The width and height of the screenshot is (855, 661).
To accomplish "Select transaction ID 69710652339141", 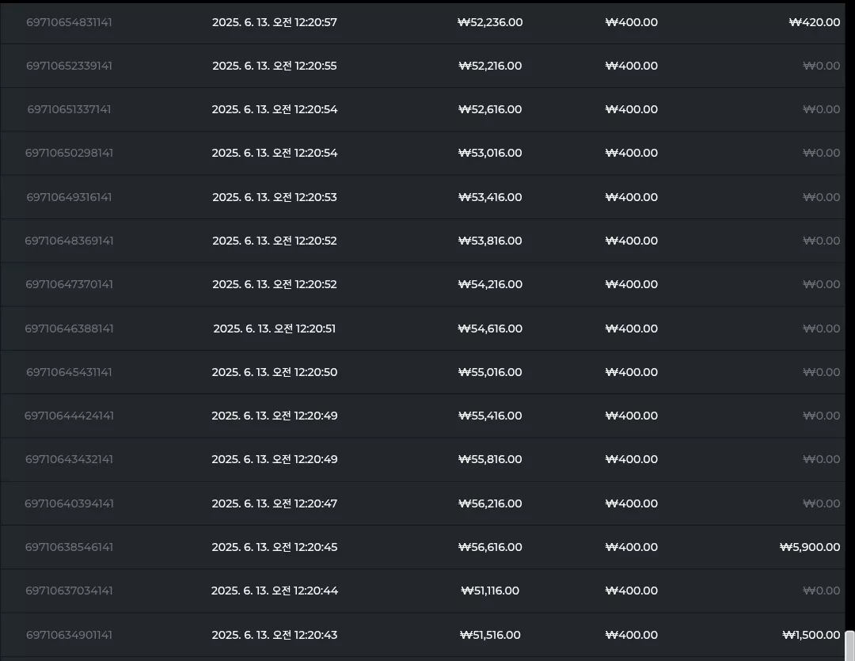I will 69,66.
